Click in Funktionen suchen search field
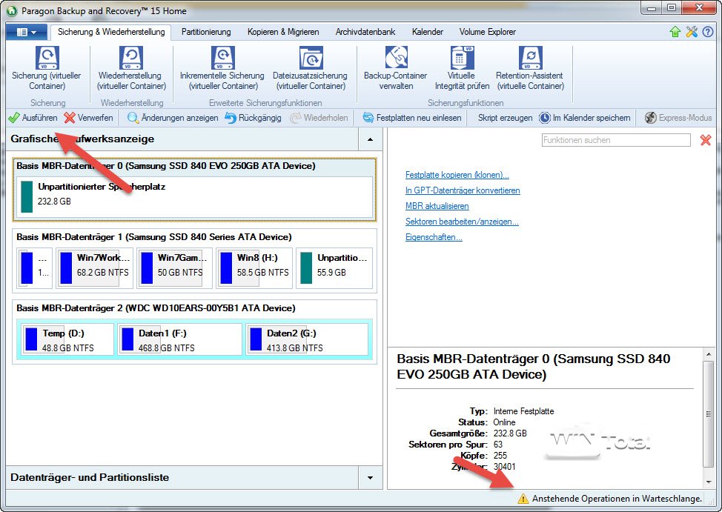 click(616, 140)
